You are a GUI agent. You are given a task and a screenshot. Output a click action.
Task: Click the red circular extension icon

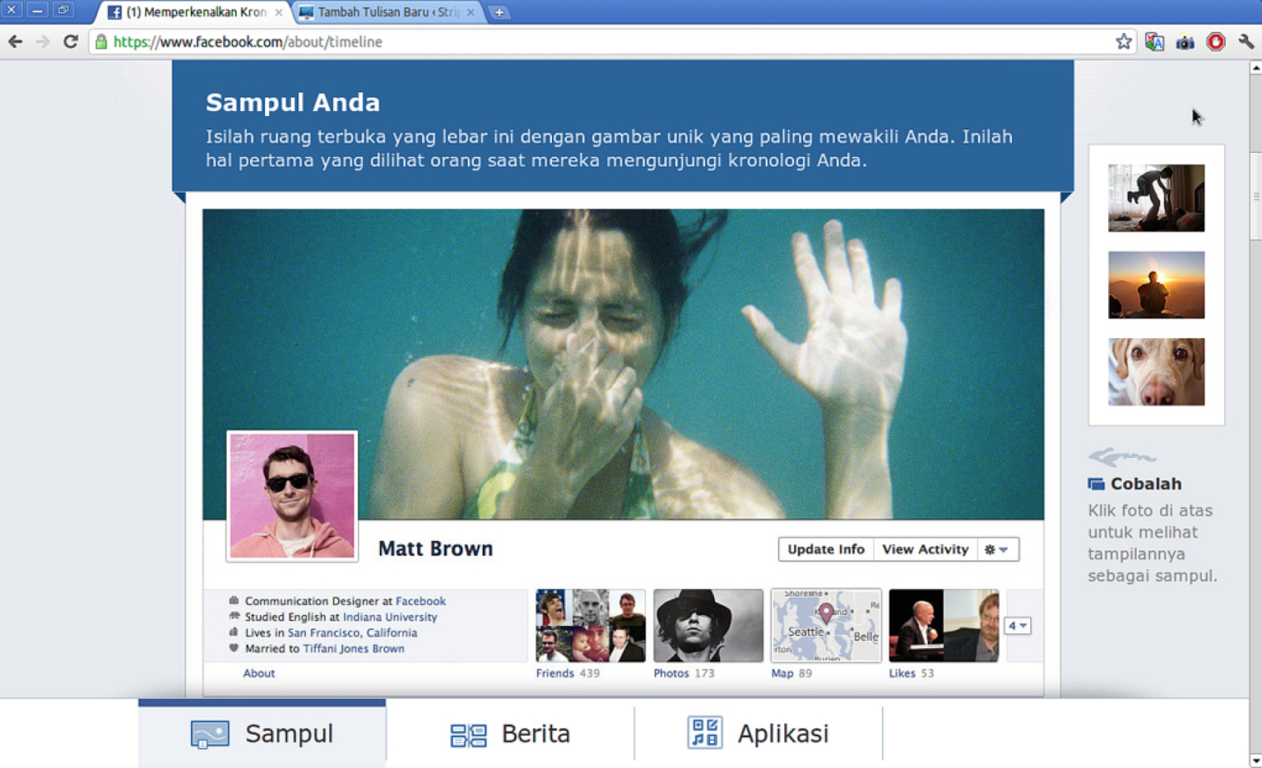1215,42
